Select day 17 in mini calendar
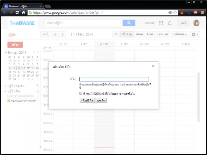Viewport: 207px width, 155px height. point(19,72)
